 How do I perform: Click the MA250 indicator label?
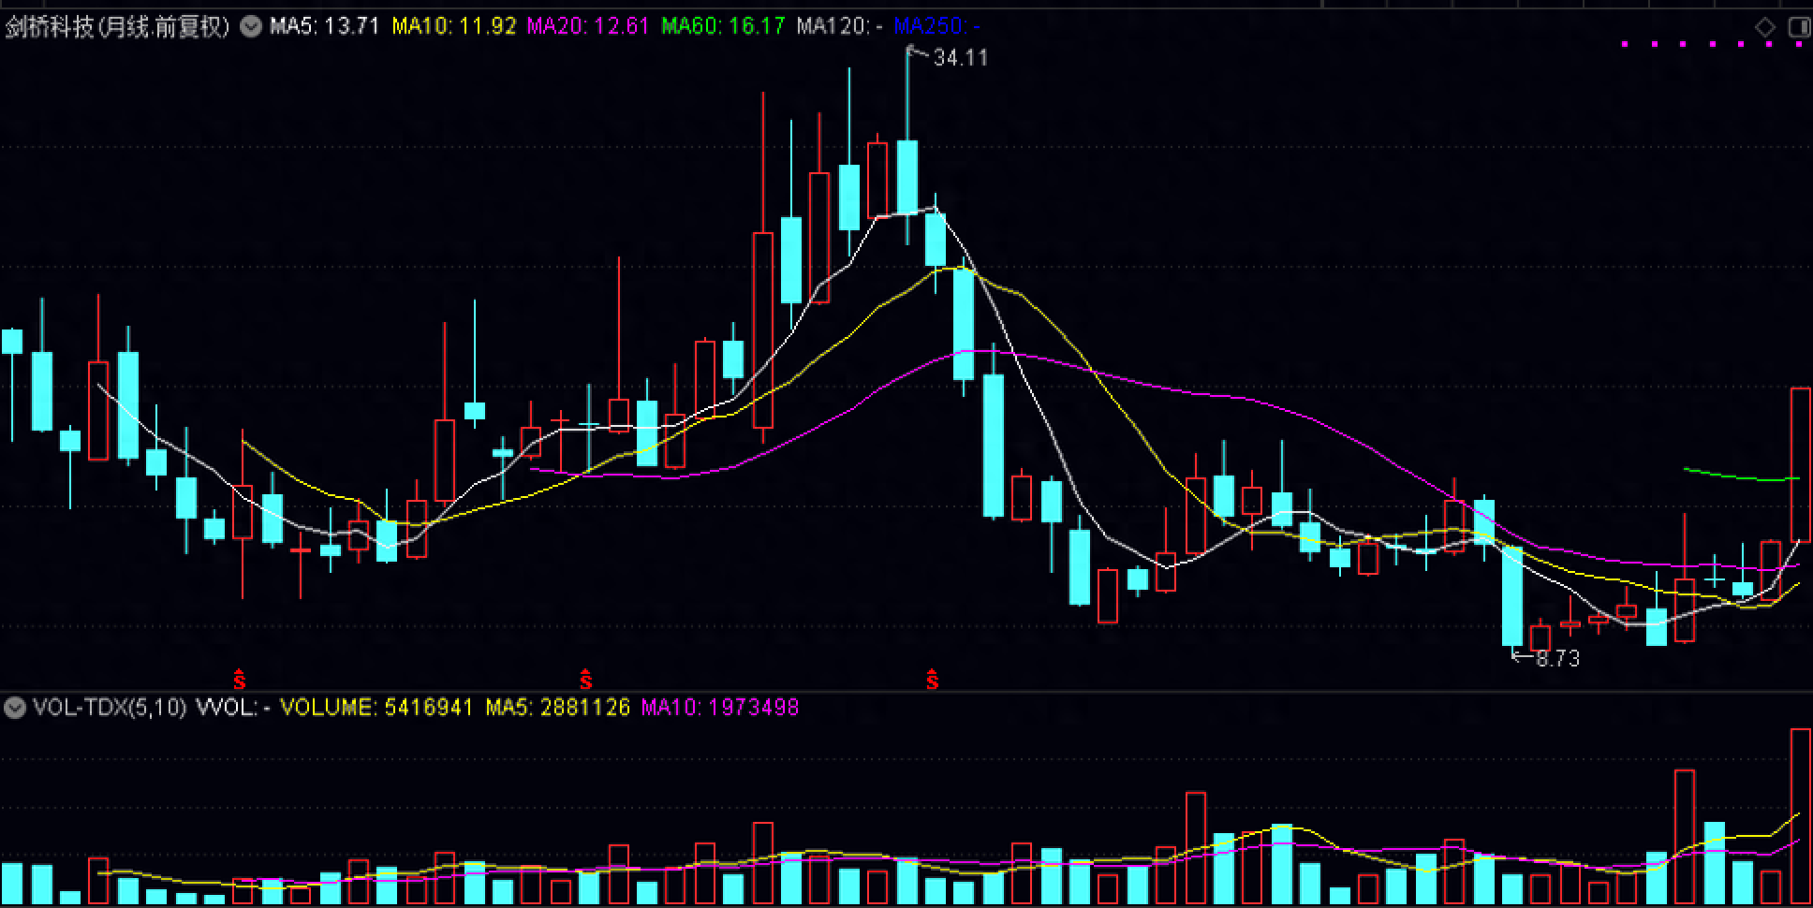pyautogui.click(x=937, y=26)
